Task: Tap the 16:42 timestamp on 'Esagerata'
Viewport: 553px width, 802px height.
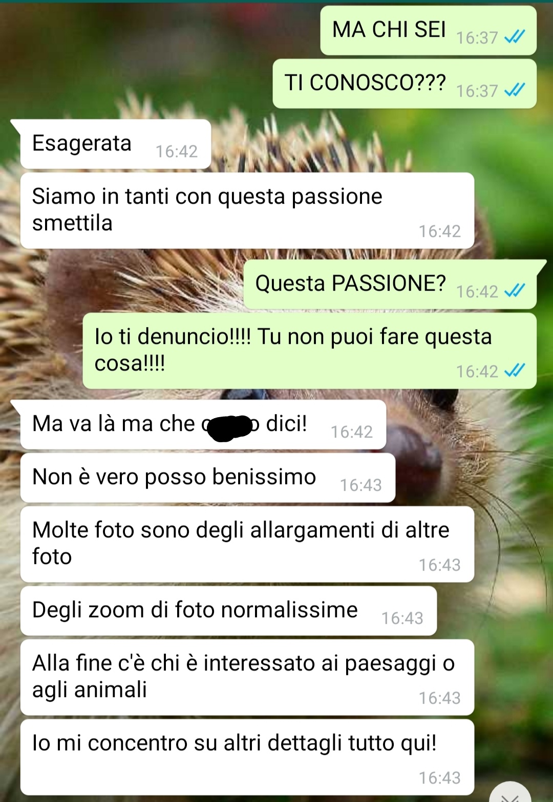Action: click(177, 151)
